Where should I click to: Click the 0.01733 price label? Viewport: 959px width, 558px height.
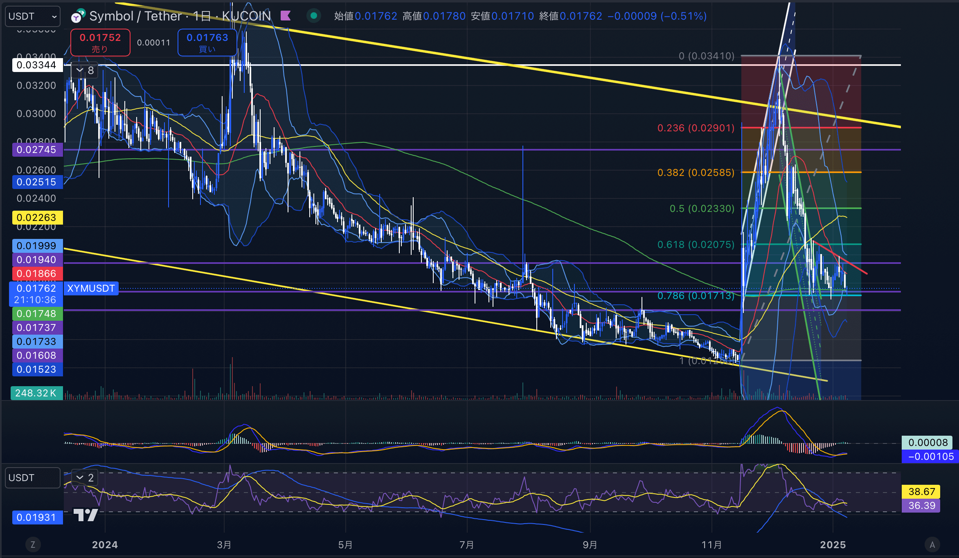pos(37,342)
